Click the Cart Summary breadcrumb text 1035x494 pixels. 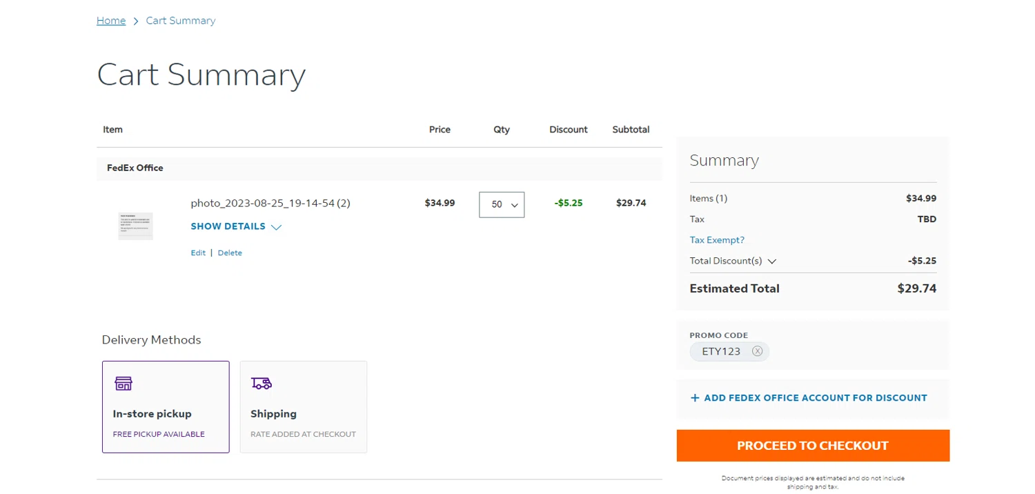(x=181, y=21)
